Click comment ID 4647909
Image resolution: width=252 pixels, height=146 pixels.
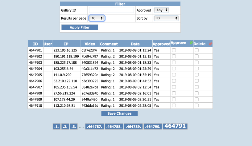35,99
